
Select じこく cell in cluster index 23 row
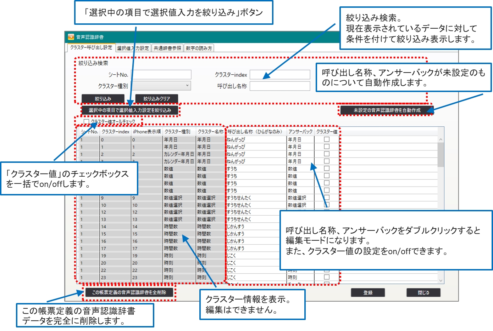coord(256,278)
